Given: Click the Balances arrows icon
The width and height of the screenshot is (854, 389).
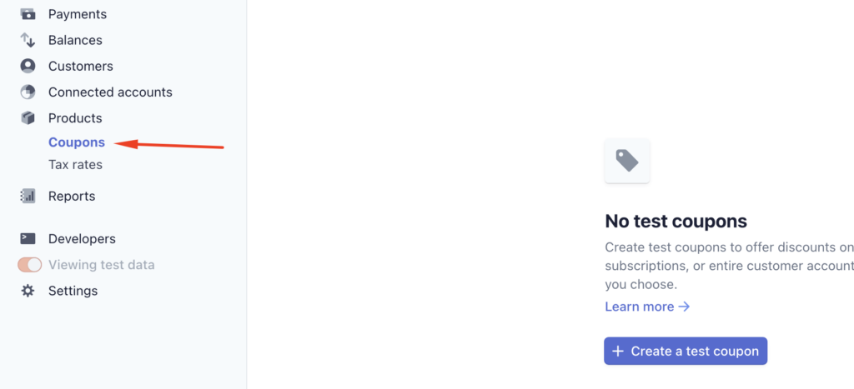Looking at the screenshot, I should pos(28,40).
